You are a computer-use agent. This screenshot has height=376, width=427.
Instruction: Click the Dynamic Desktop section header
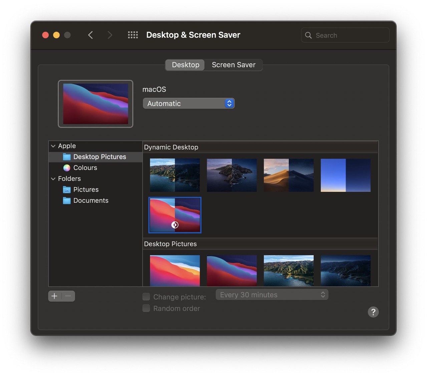tap(260, 147)
